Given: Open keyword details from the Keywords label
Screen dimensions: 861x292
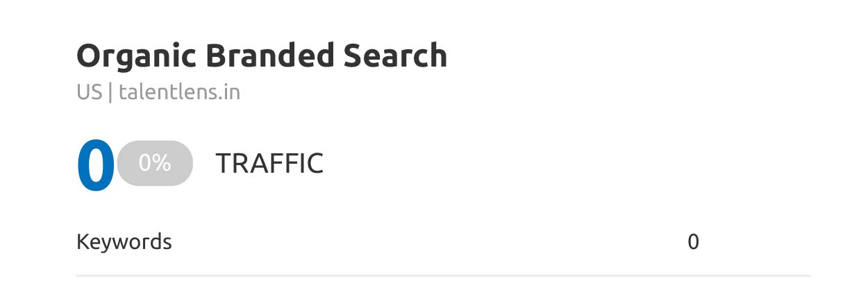Looking at the screenshot, I should [x=124, y=242].
